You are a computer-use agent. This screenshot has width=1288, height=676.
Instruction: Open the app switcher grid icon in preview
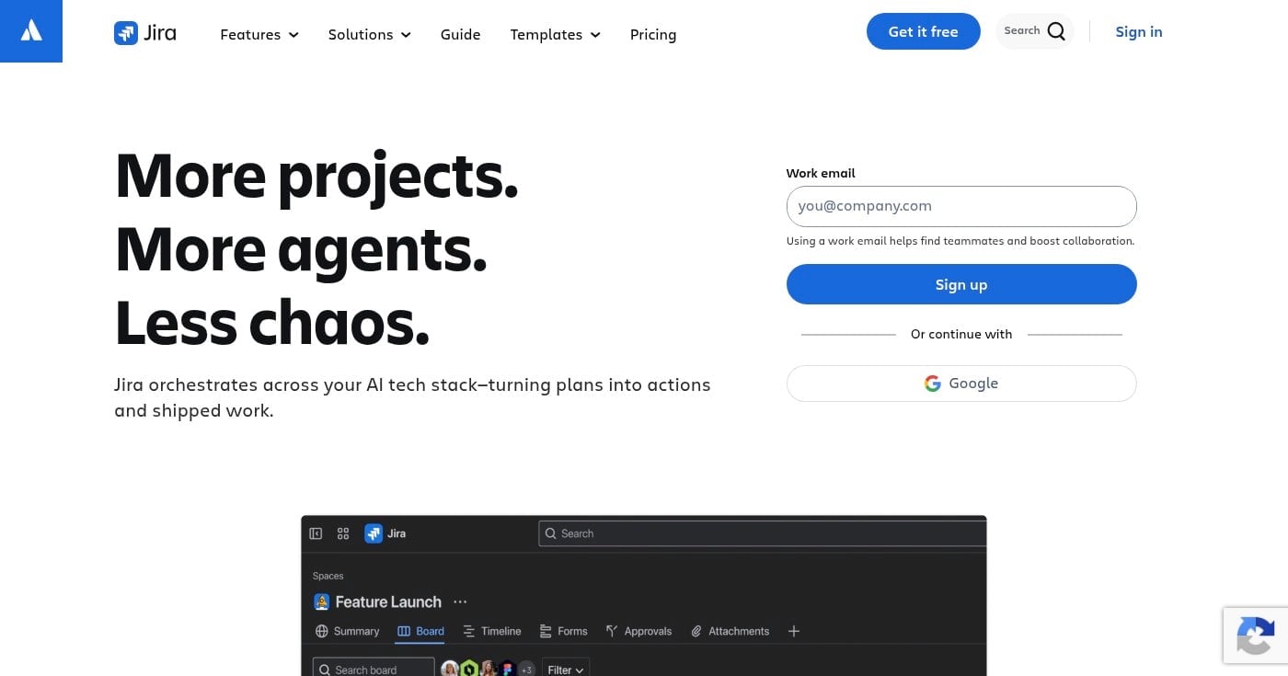(343, 533)
